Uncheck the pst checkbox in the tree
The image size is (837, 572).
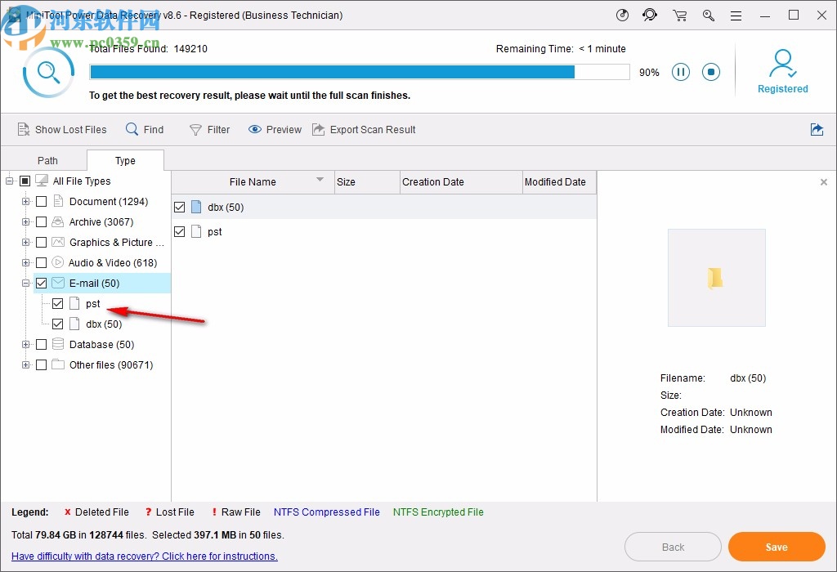(58, 304)
